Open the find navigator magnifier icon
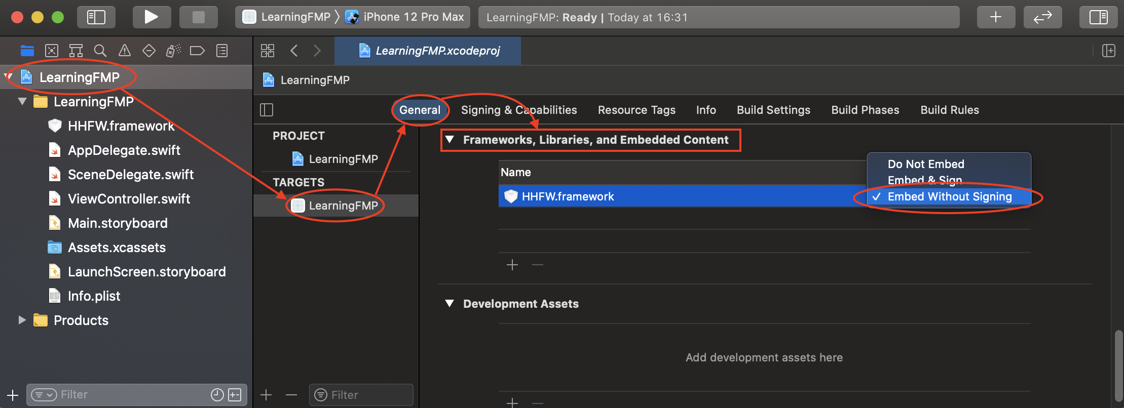Screen dimensions: 1124x408 [x=100, y=51]
